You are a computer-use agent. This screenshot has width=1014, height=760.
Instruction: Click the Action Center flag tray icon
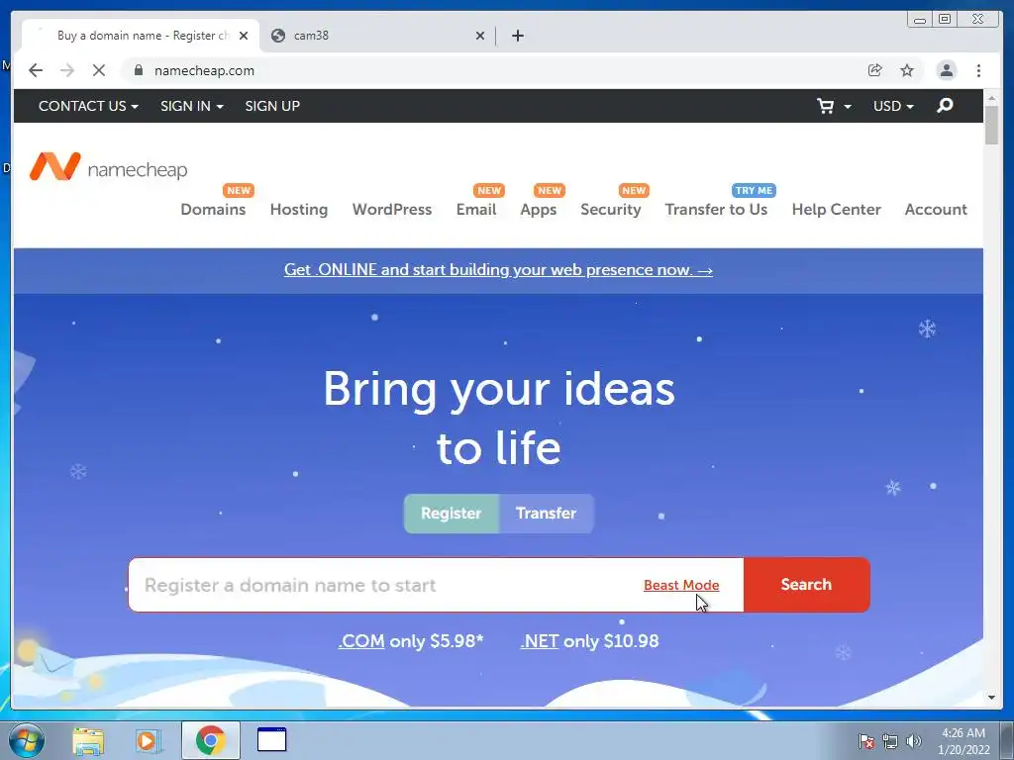(x=865, y=741)
